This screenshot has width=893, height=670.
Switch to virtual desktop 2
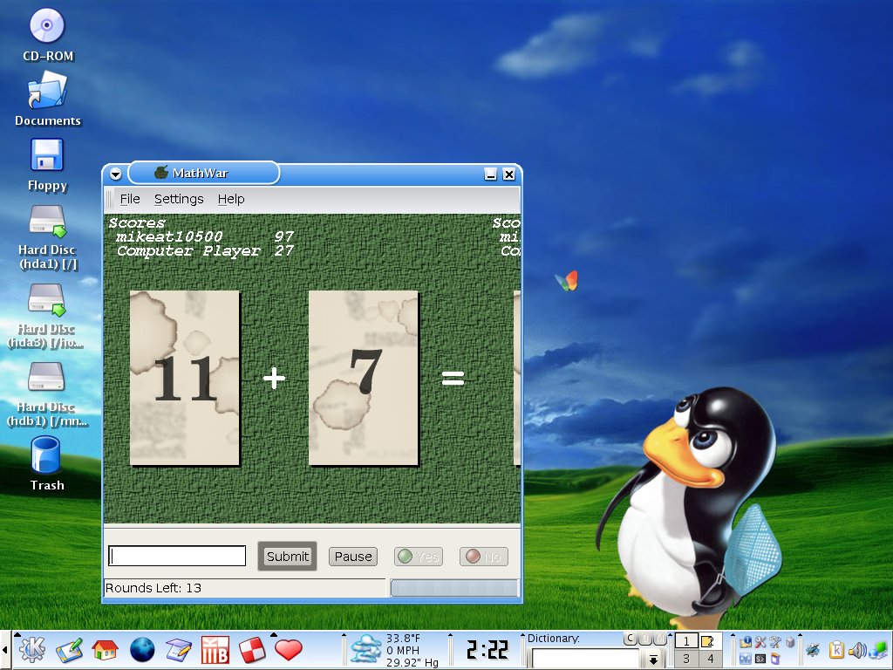pos(711,640)
